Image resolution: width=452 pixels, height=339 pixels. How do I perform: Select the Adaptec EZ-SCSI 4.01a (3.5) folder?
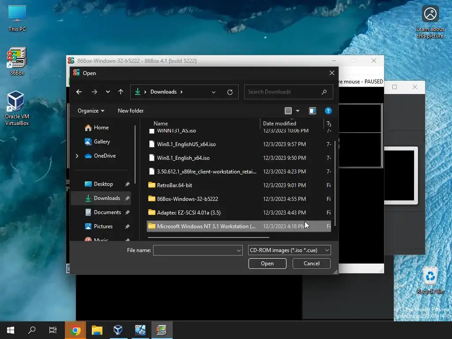pyautogui.click(x=239, y=212)
